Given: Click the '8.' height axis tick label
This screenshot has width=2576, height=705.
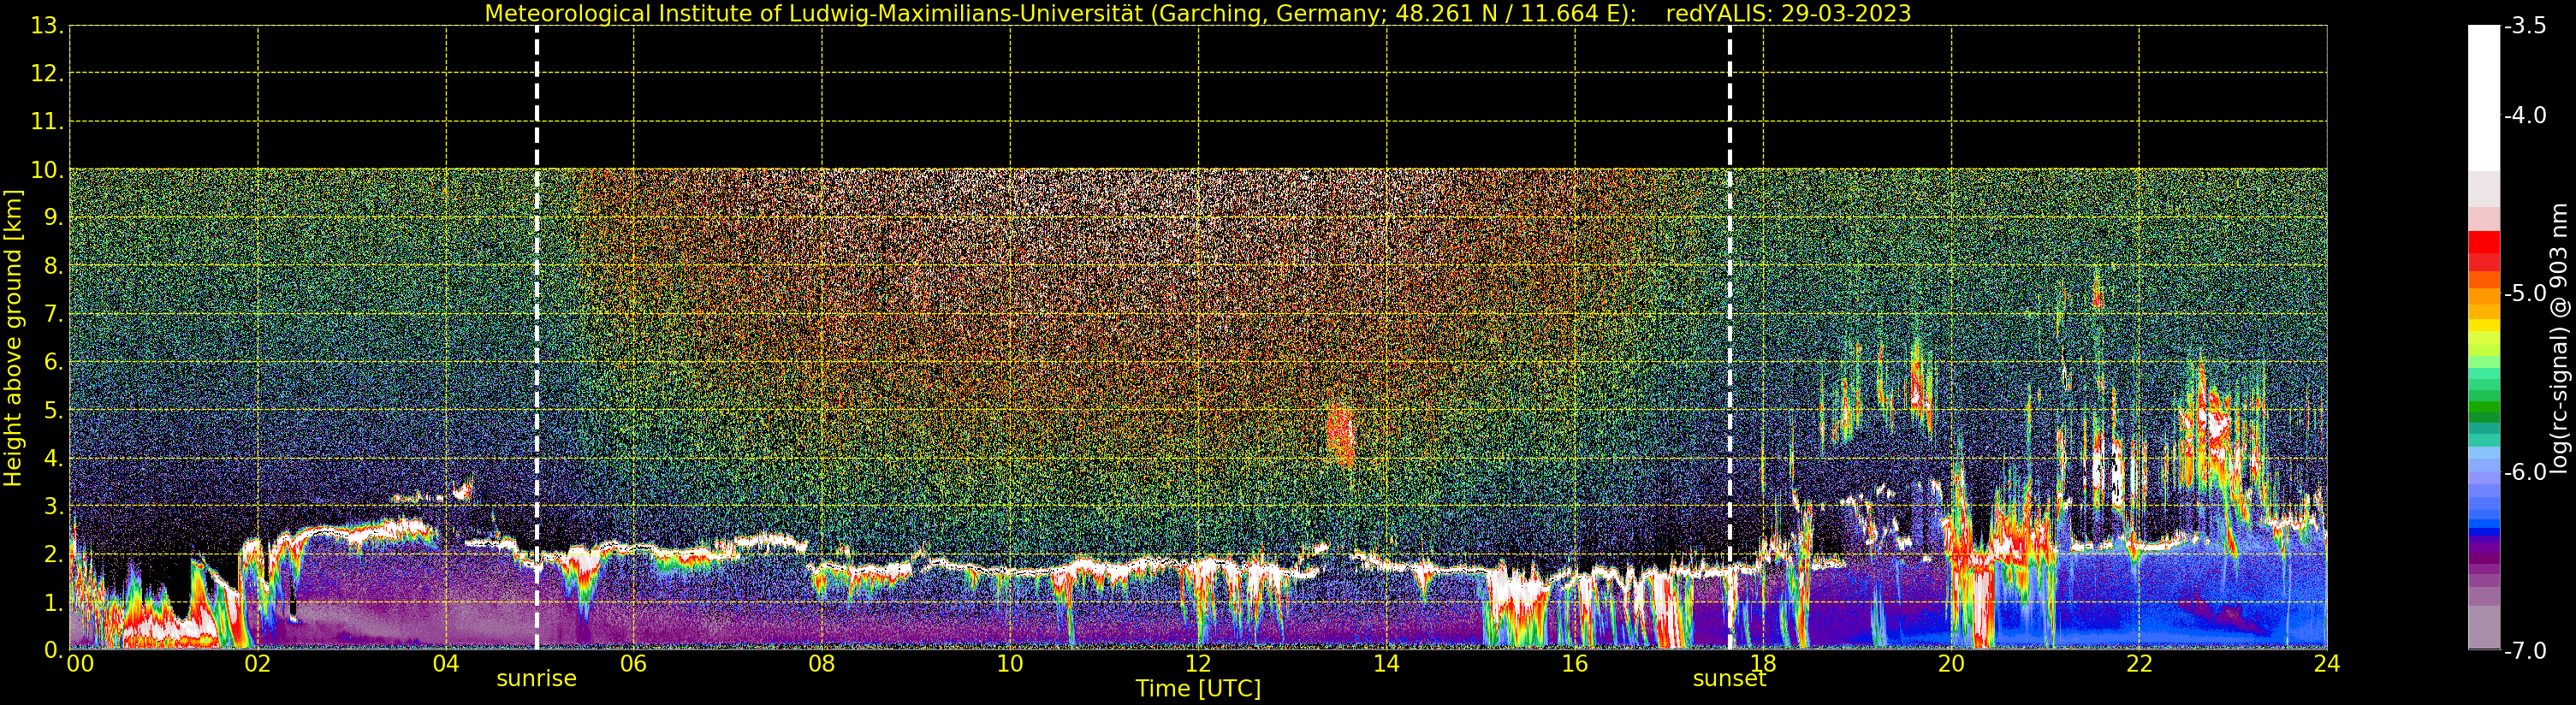Looking at the screenshot, I should tap(53, 266).
